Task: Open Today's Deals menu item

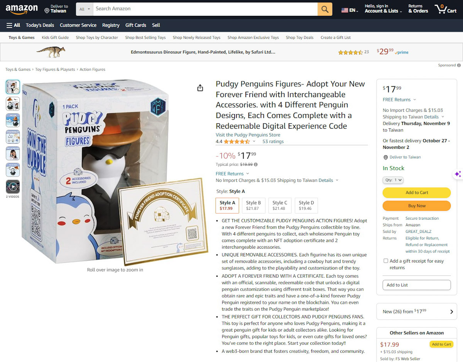Action: 40,25
